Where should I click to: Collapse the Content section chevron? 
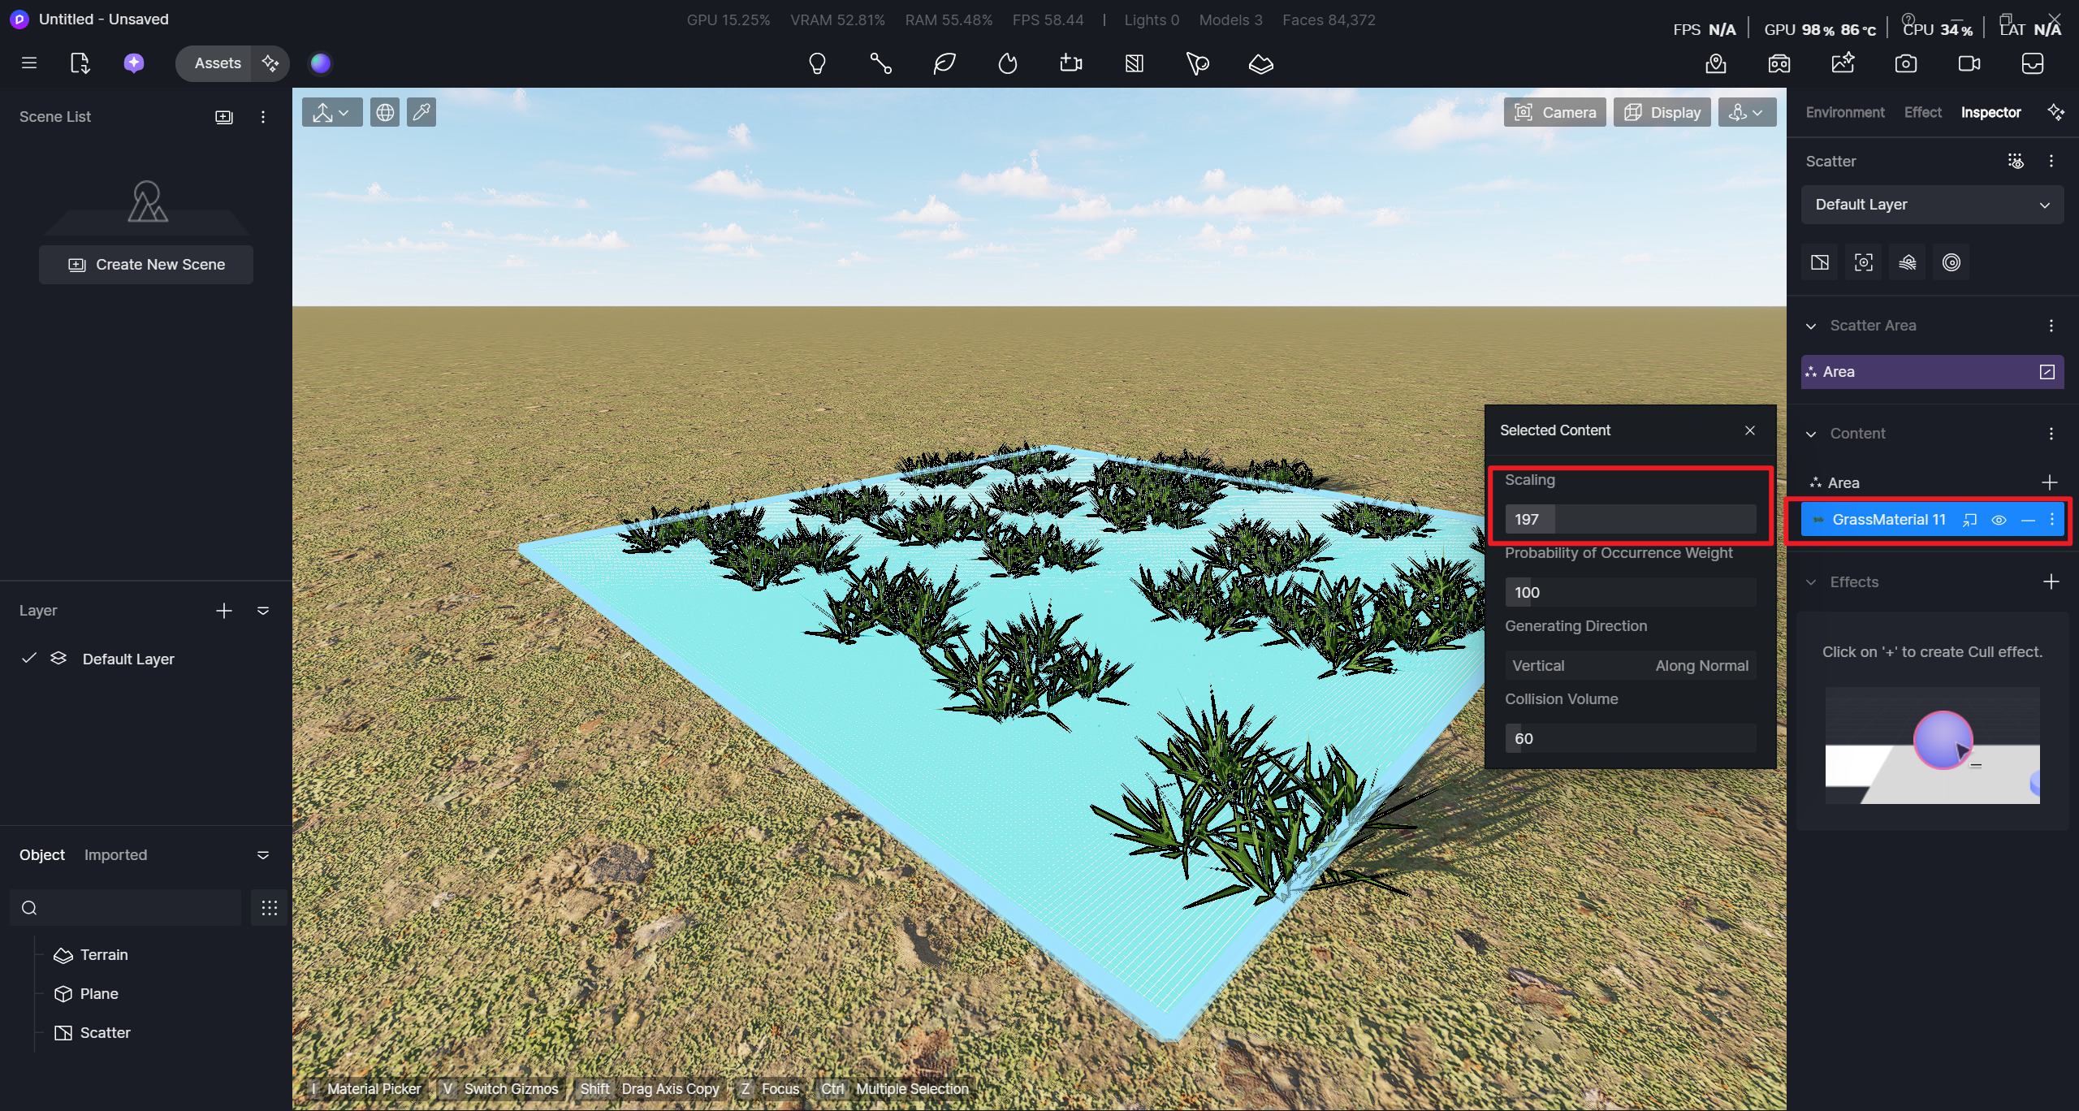click(1811, 434)
